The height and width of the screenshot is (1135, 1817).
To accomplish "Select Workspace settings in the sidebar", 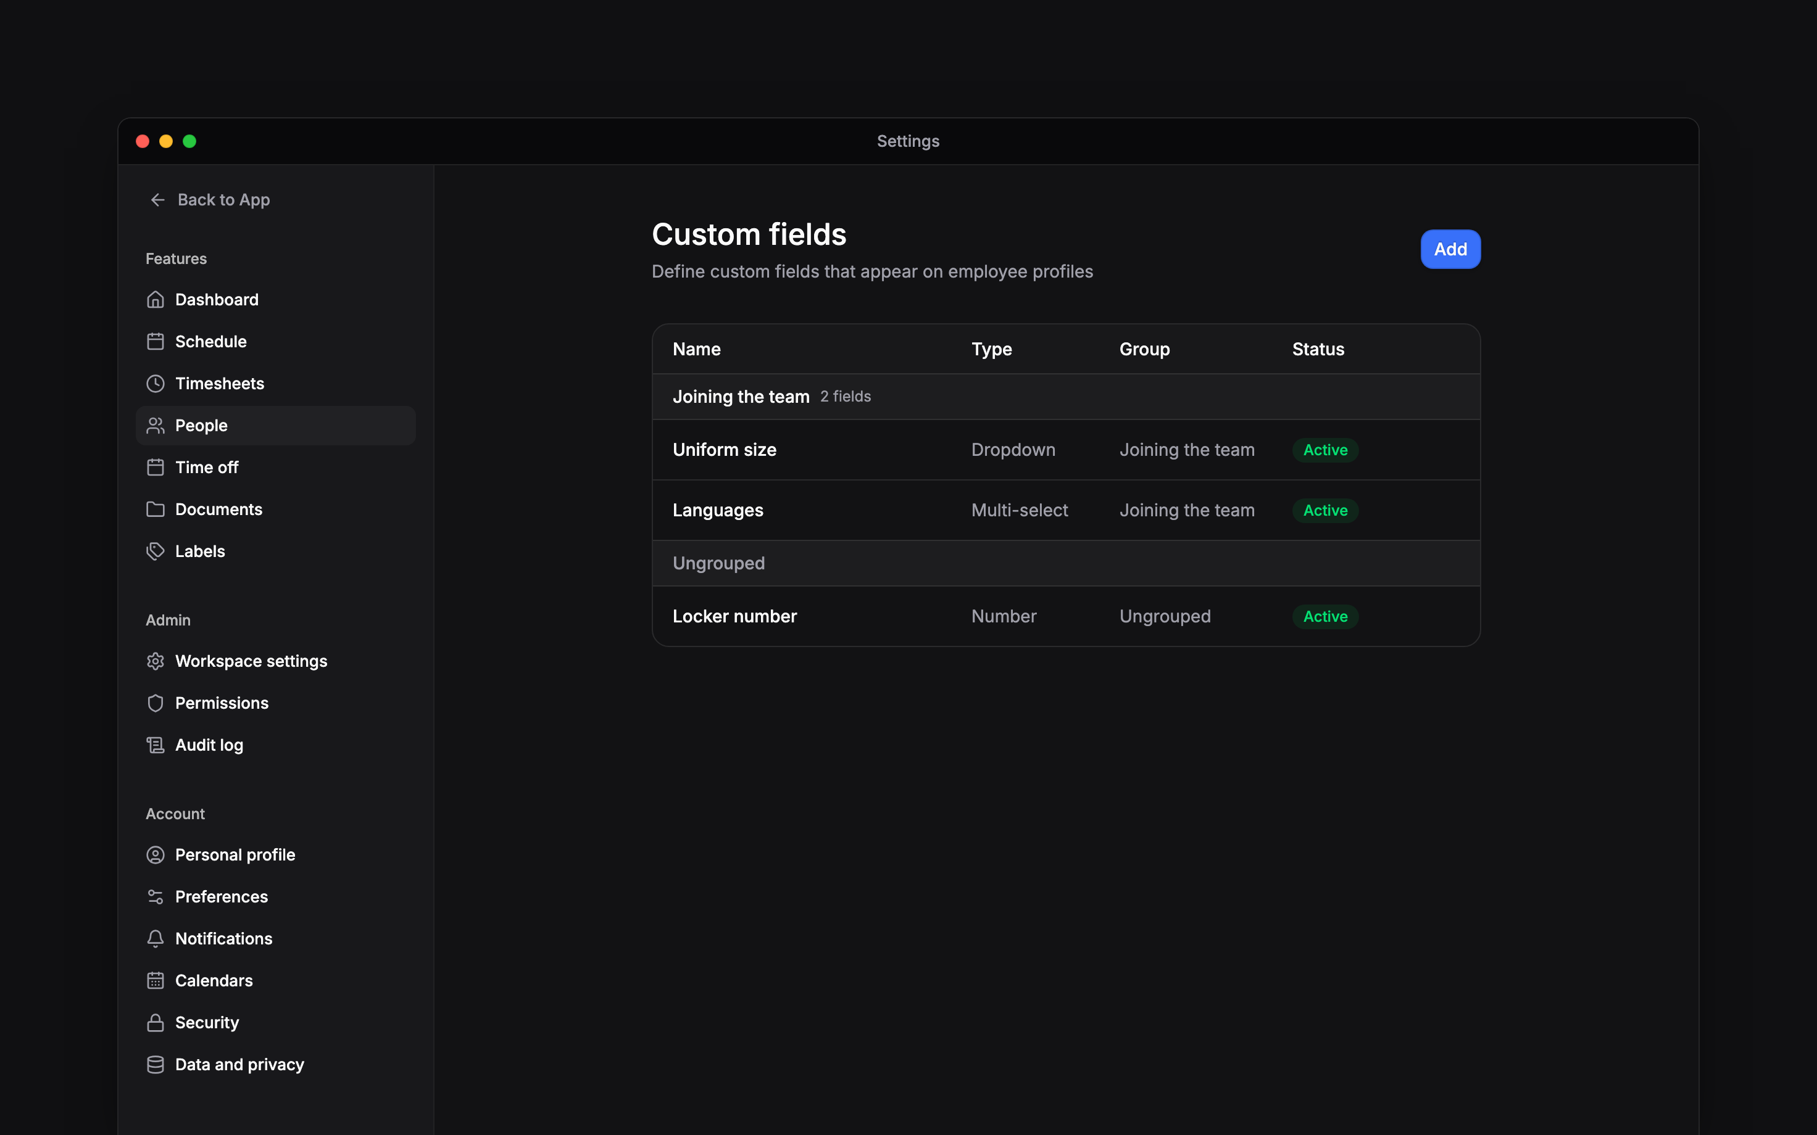I will tap(275, 661).
